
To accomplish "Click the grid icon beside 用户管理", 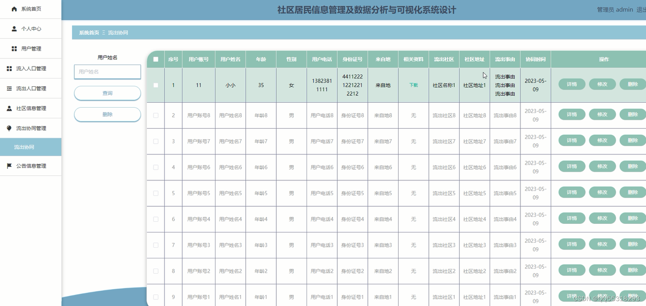I will coord(14,48).
